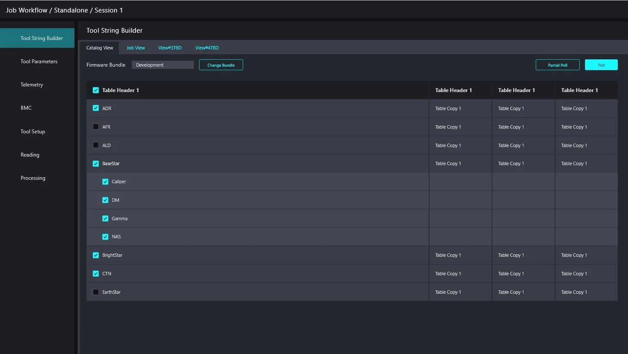Uncheck the CTN checkbox
This screenshot has height=354, width=628.
click(95, 274)
